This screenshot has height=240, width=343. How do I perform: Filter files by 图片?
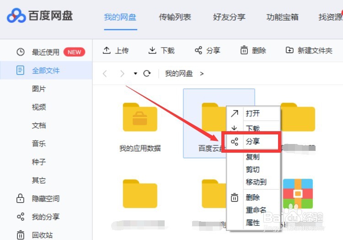(x=39, y=89)
